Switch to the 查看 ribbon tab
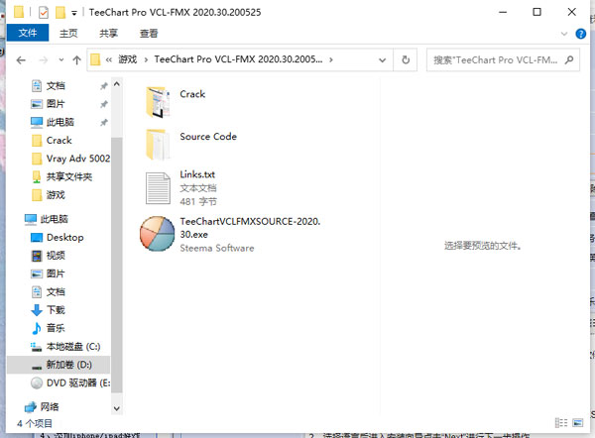The width and height of the screenshot is (595, 438). (x=149, y=34)
